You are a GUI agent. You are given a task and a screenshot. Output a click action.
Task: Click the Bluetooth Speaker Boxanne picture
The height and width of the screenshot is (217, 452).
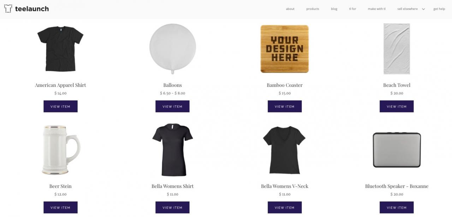click(397, 150)
